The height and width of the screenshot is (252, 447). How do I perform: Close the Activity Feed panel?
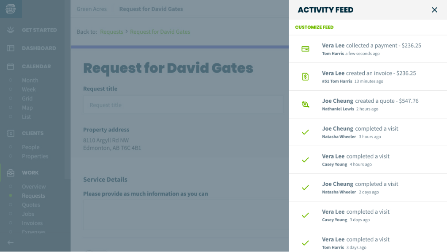(434, 10)
